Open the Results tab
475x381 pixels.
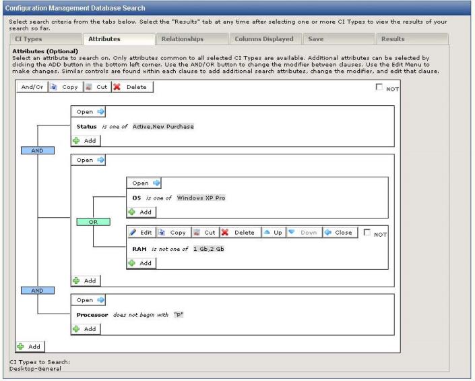coord(393,40)
